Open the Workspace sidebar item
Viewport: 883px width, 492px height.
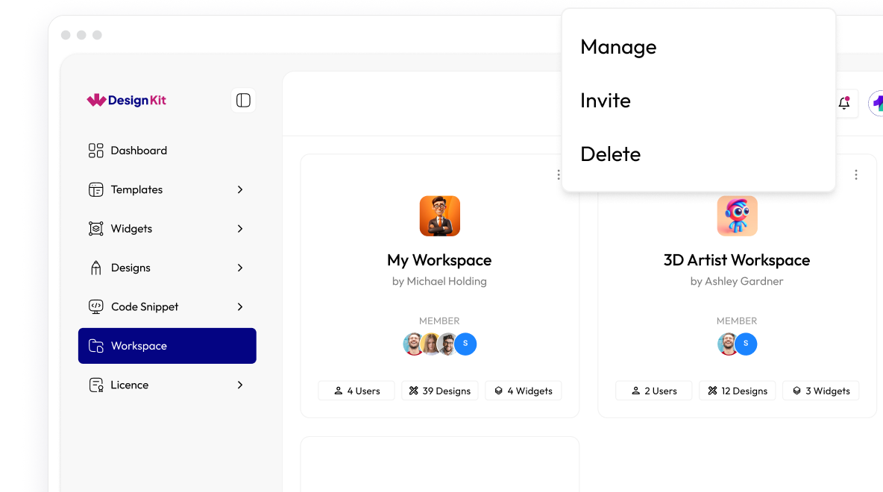tap(167, 346)
